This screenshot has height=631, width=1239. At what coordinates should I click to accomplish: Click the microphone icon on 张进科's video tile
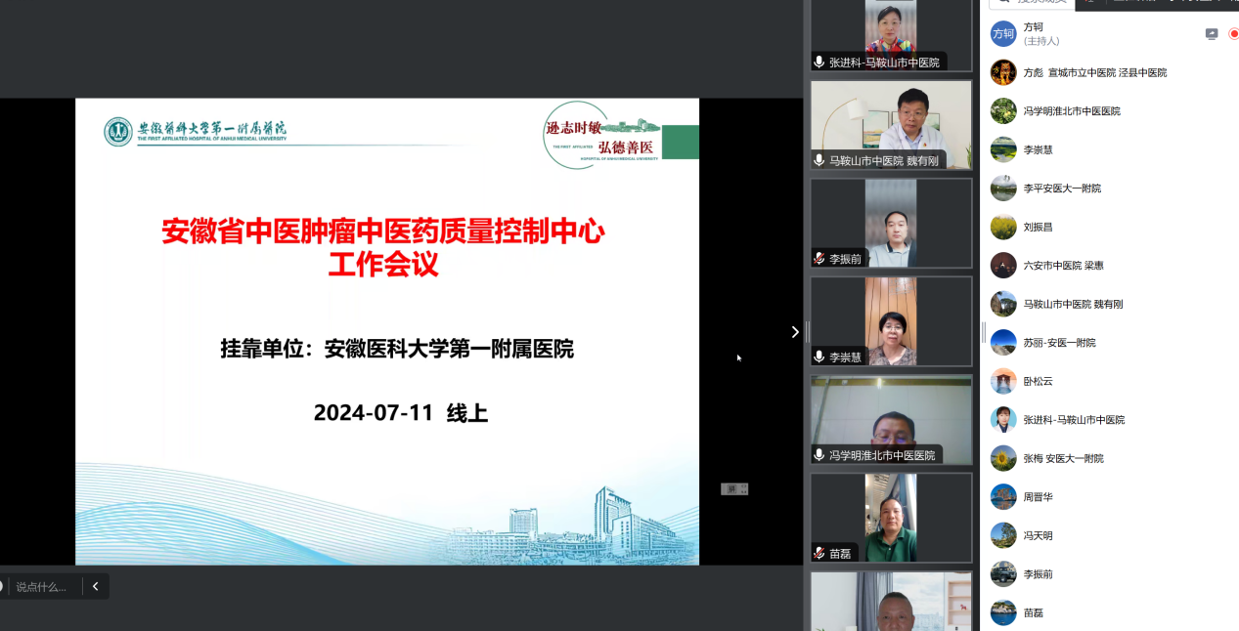[819, 63]
